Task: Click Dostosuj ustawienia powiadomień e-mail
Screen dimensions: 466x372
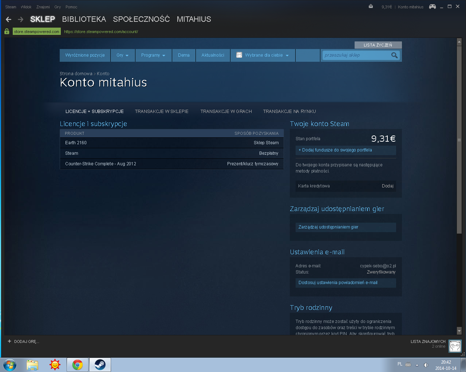Action: click(345, 283)
